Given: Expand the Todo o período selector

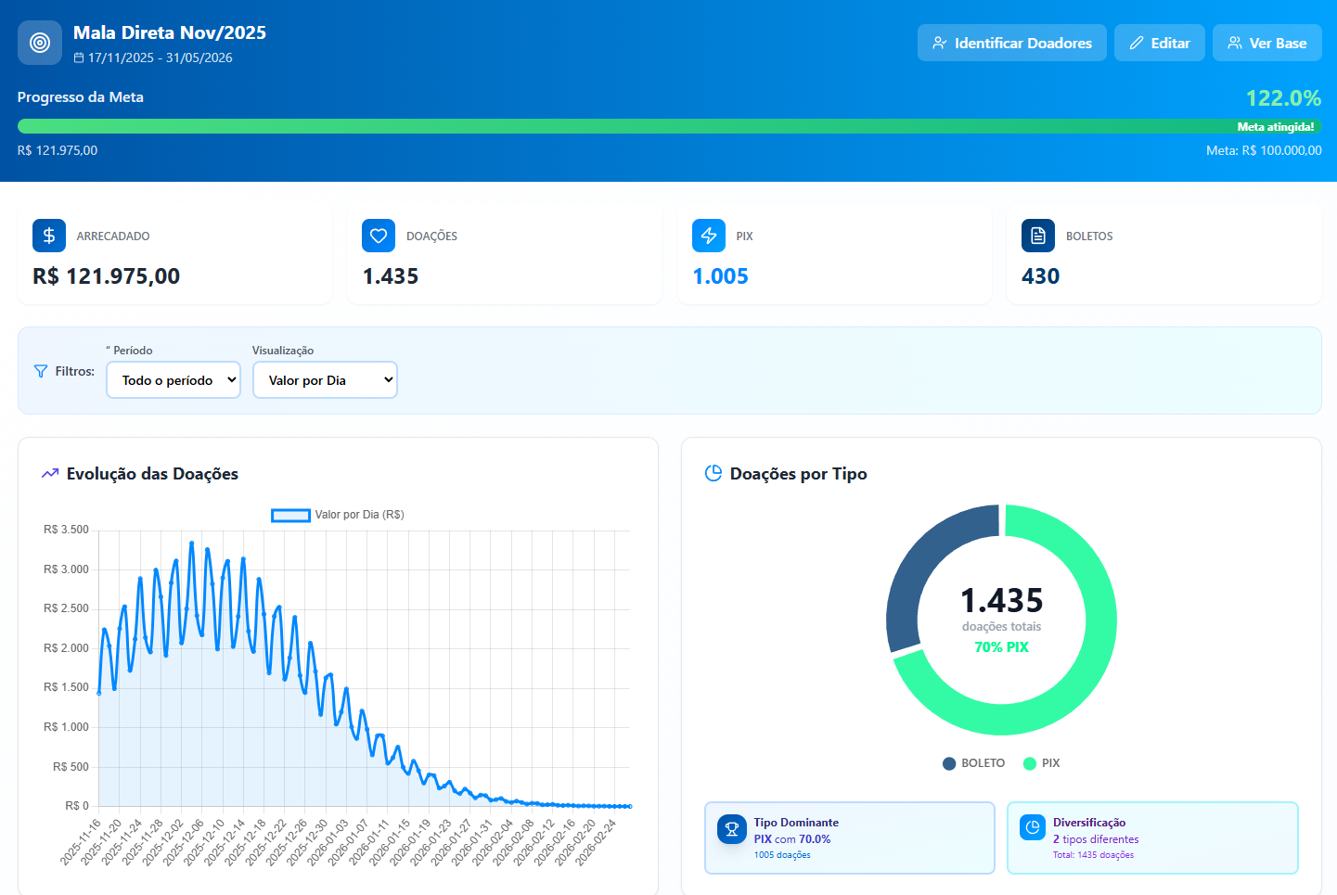Looking at the screenshot, I should (173, 379).
